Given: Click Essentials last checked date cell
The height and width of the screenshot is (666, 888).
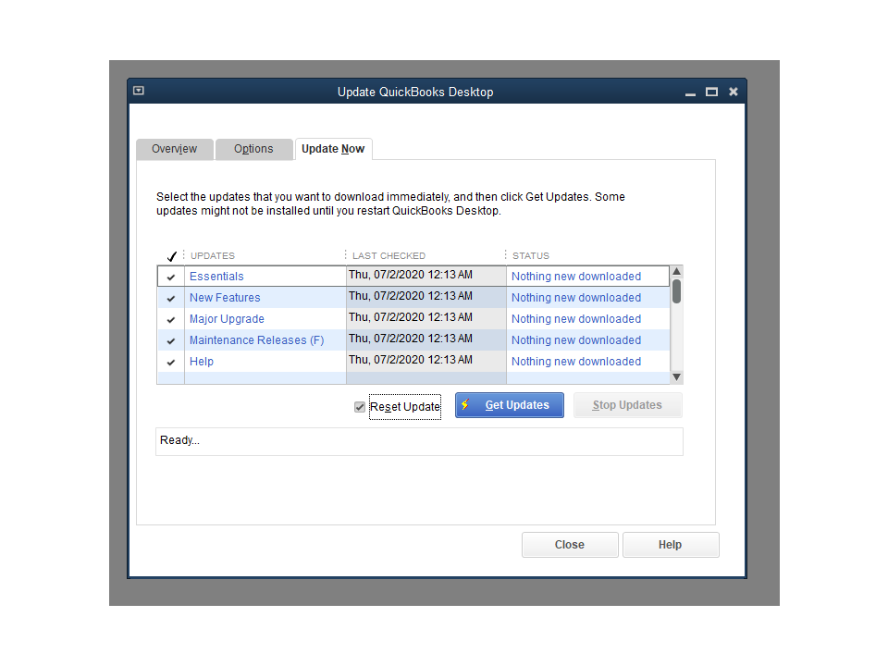Looking at the screenshot, I should tap(425, 276).
